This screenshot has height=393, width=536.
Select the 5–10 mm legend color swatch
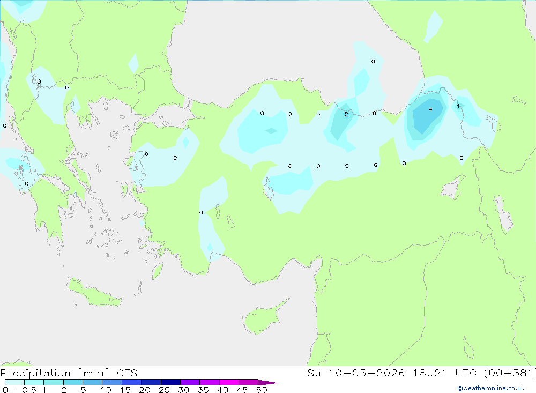93,382
